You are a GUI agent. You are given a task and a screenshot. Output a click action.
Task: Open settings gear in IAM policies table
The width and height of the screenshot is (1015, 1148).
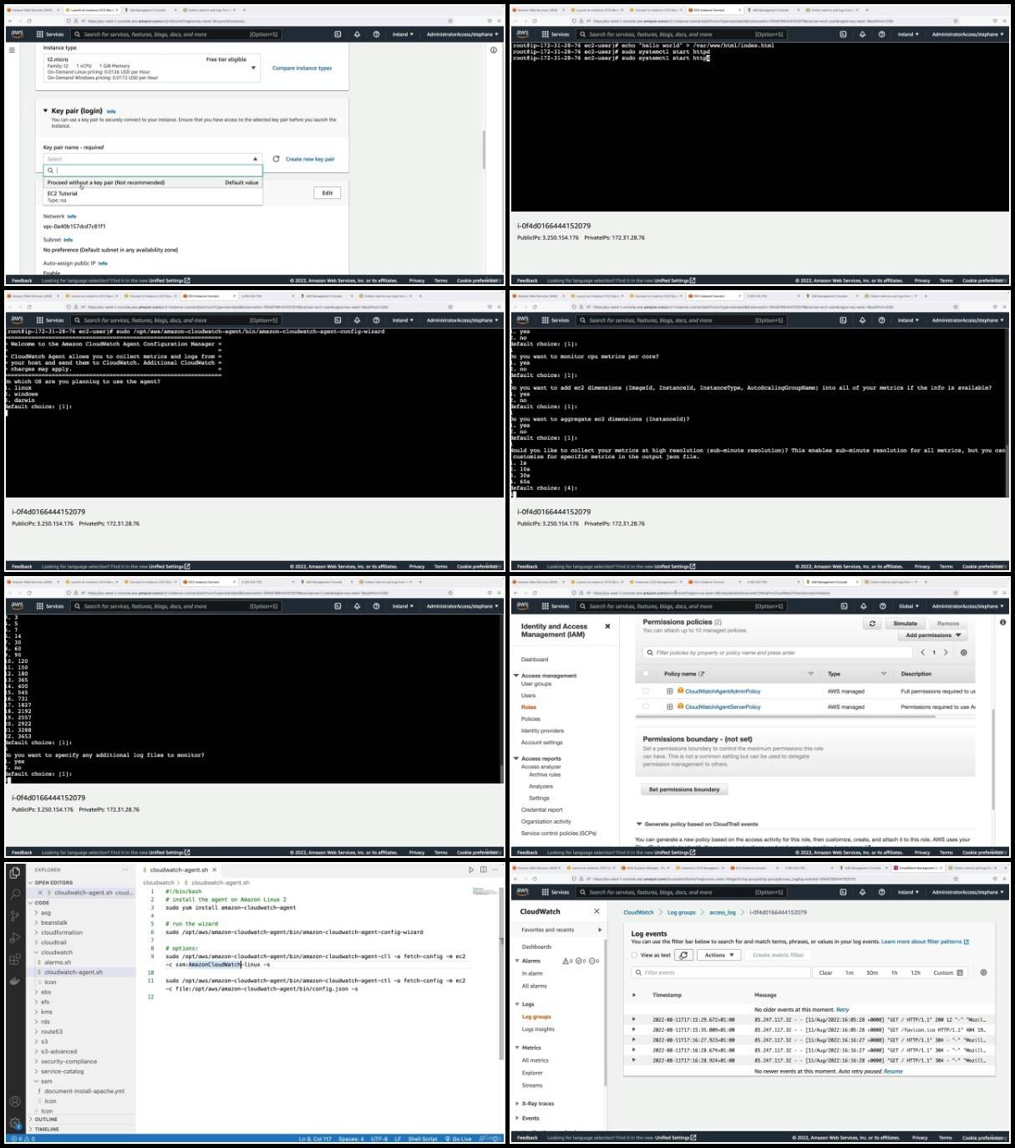point(963,652)
